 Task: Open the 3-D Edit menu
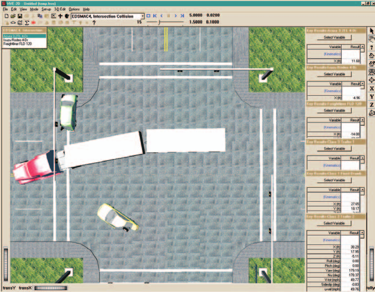tap(60, 9)
